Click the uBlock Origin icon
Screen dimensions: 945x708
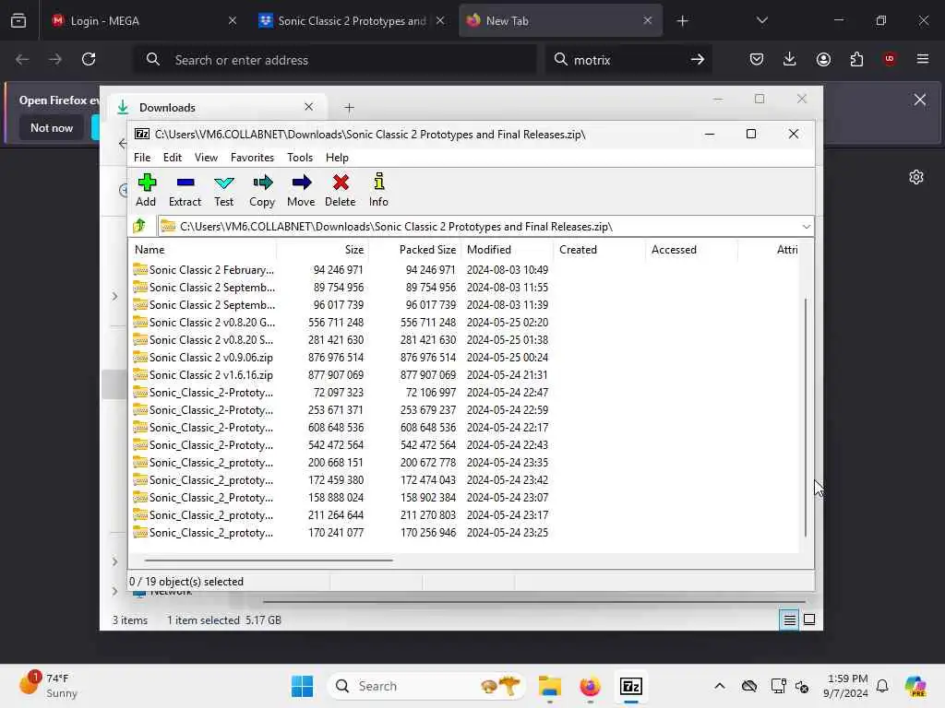point(890,59)
